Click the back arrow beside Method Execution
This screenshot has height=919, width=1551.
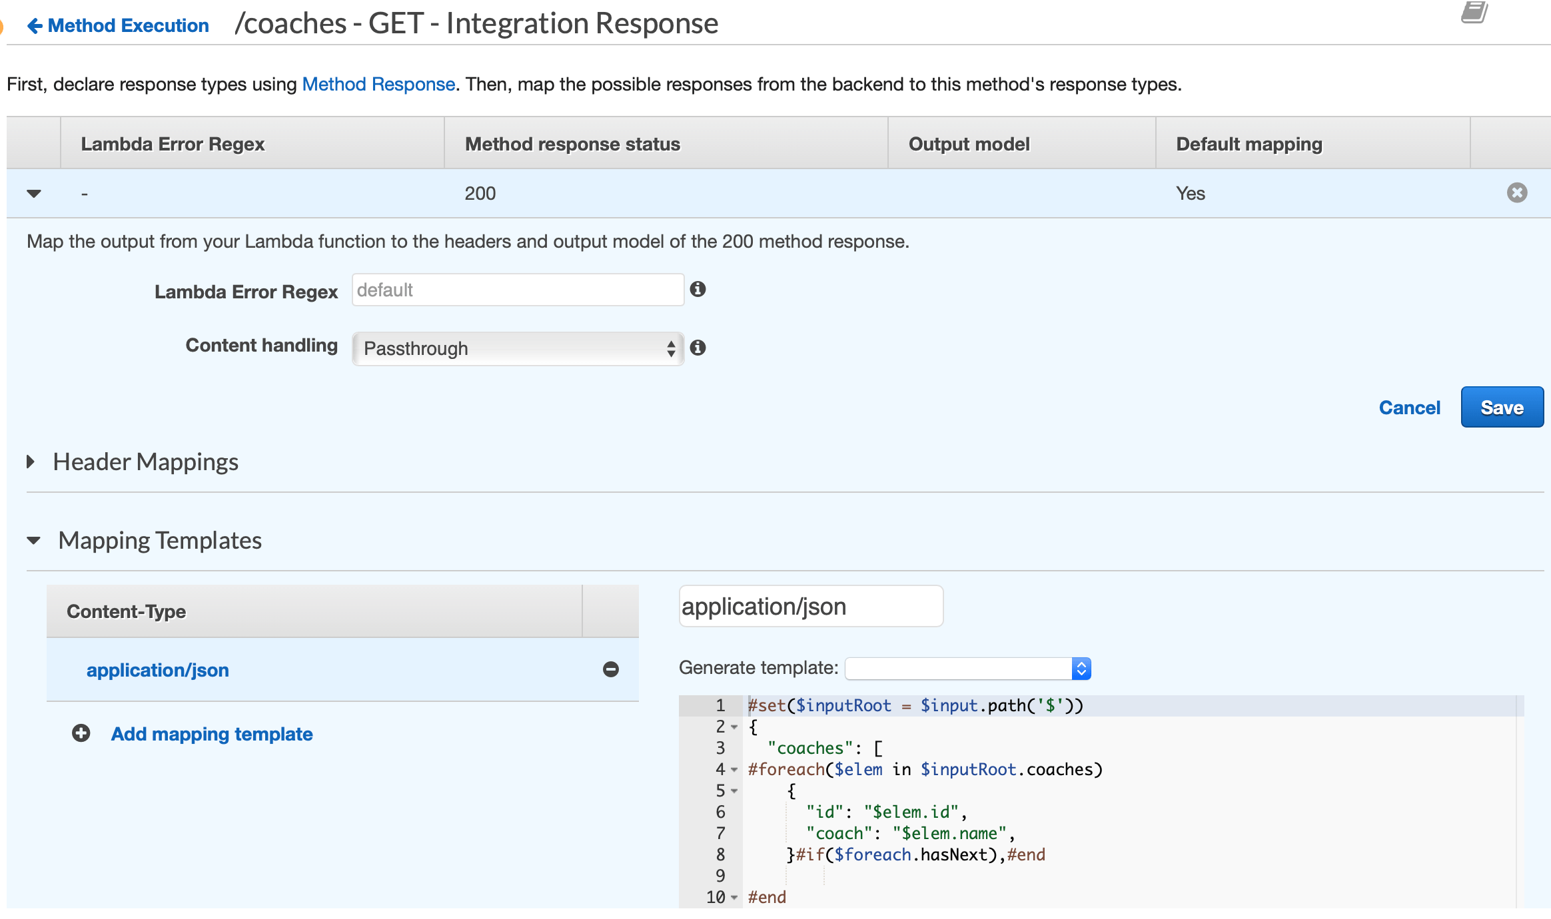[35, 25]
